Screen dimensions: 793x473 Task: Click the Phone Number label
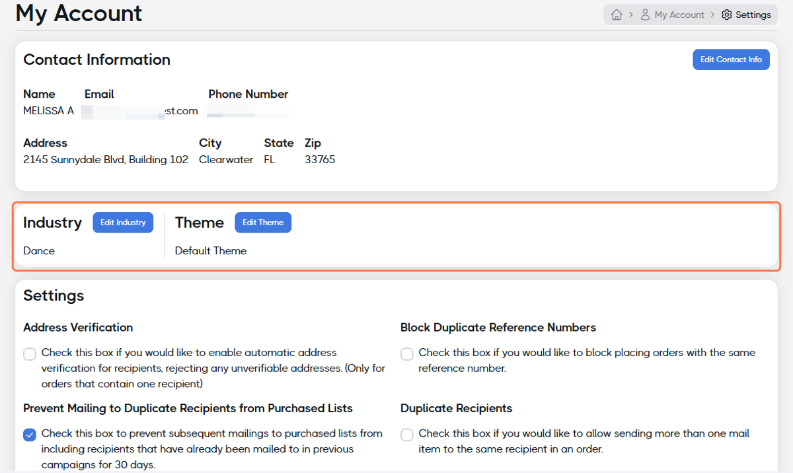point(248,94)
